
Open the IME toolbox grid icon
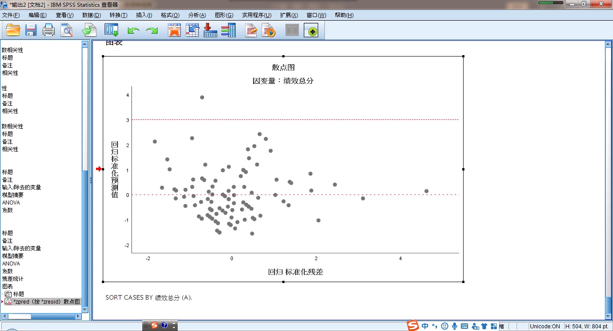point(494,326)
